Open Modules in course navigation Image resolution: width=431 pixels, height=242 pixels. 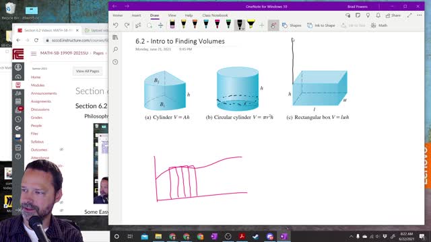coord(38,85)
